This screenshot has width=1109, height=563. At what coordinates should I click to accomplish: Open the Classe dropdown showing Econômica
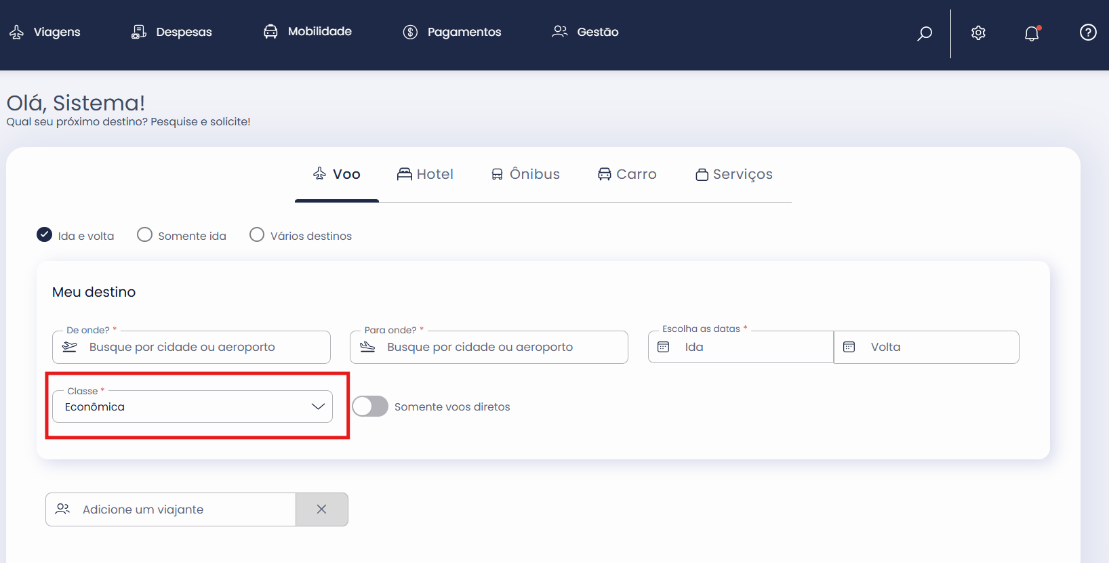pyautogui.click(x=193, y=406)
